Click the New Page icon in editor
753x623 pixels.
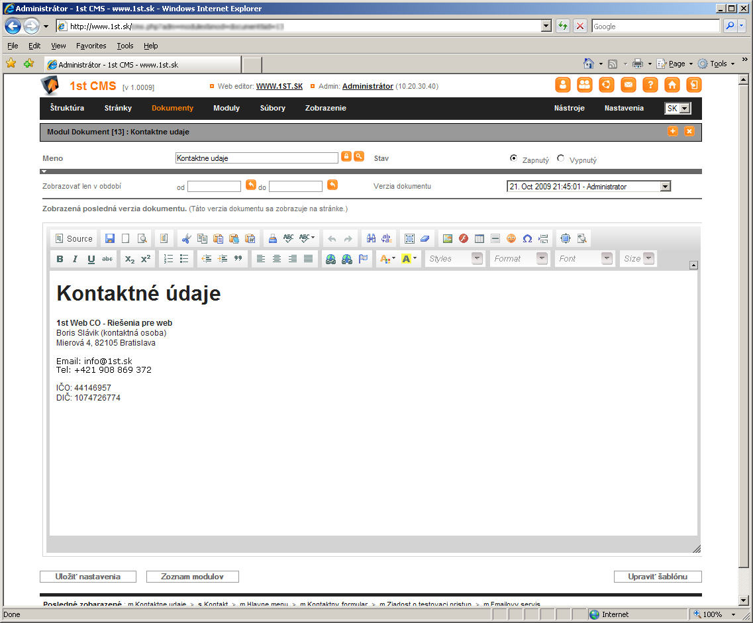coord(126,238)
